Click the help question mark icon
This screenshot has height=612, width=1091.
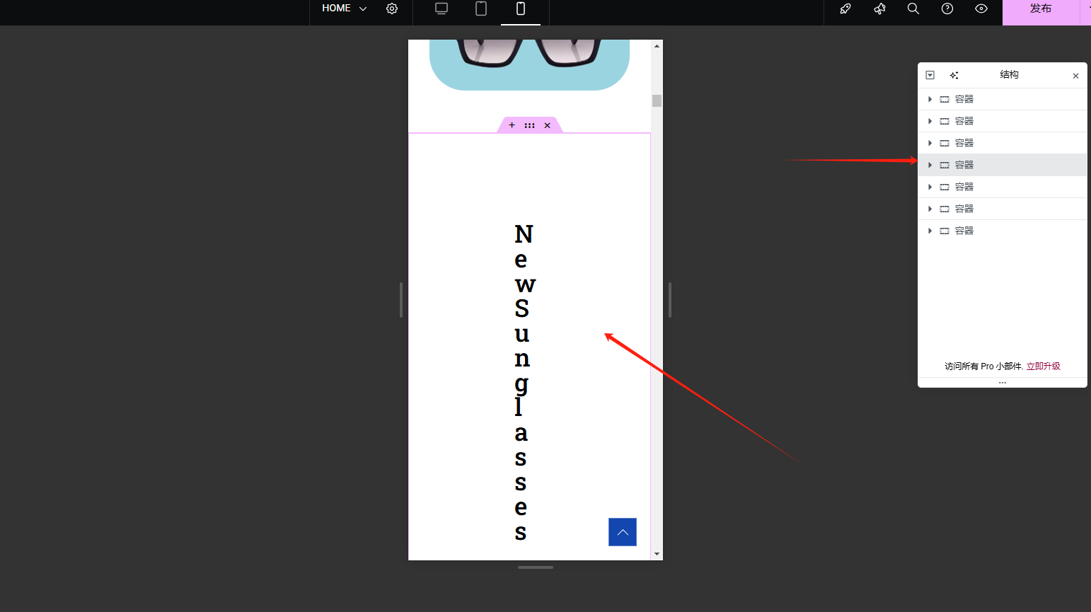click(x=947, y=8)
